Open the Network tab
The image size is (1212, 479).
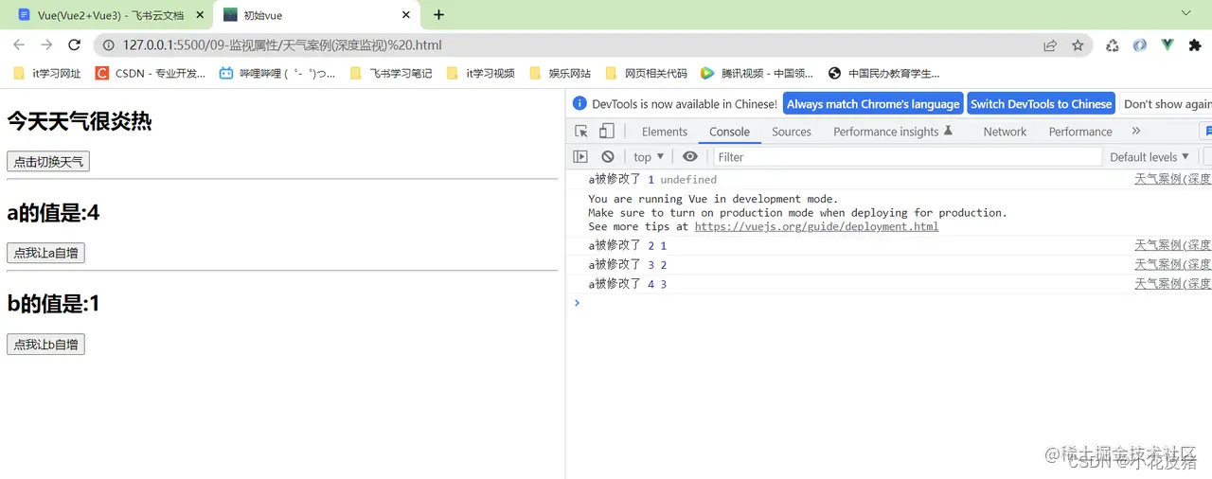1005,132
